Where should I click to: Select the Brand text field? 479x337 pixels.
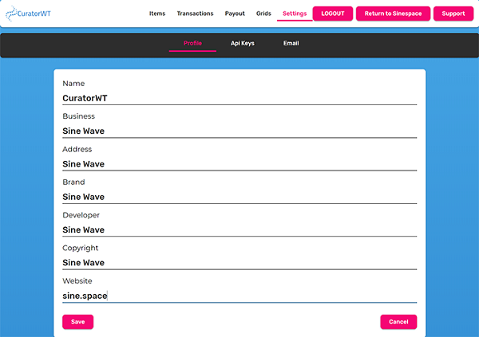coord(239,197)
